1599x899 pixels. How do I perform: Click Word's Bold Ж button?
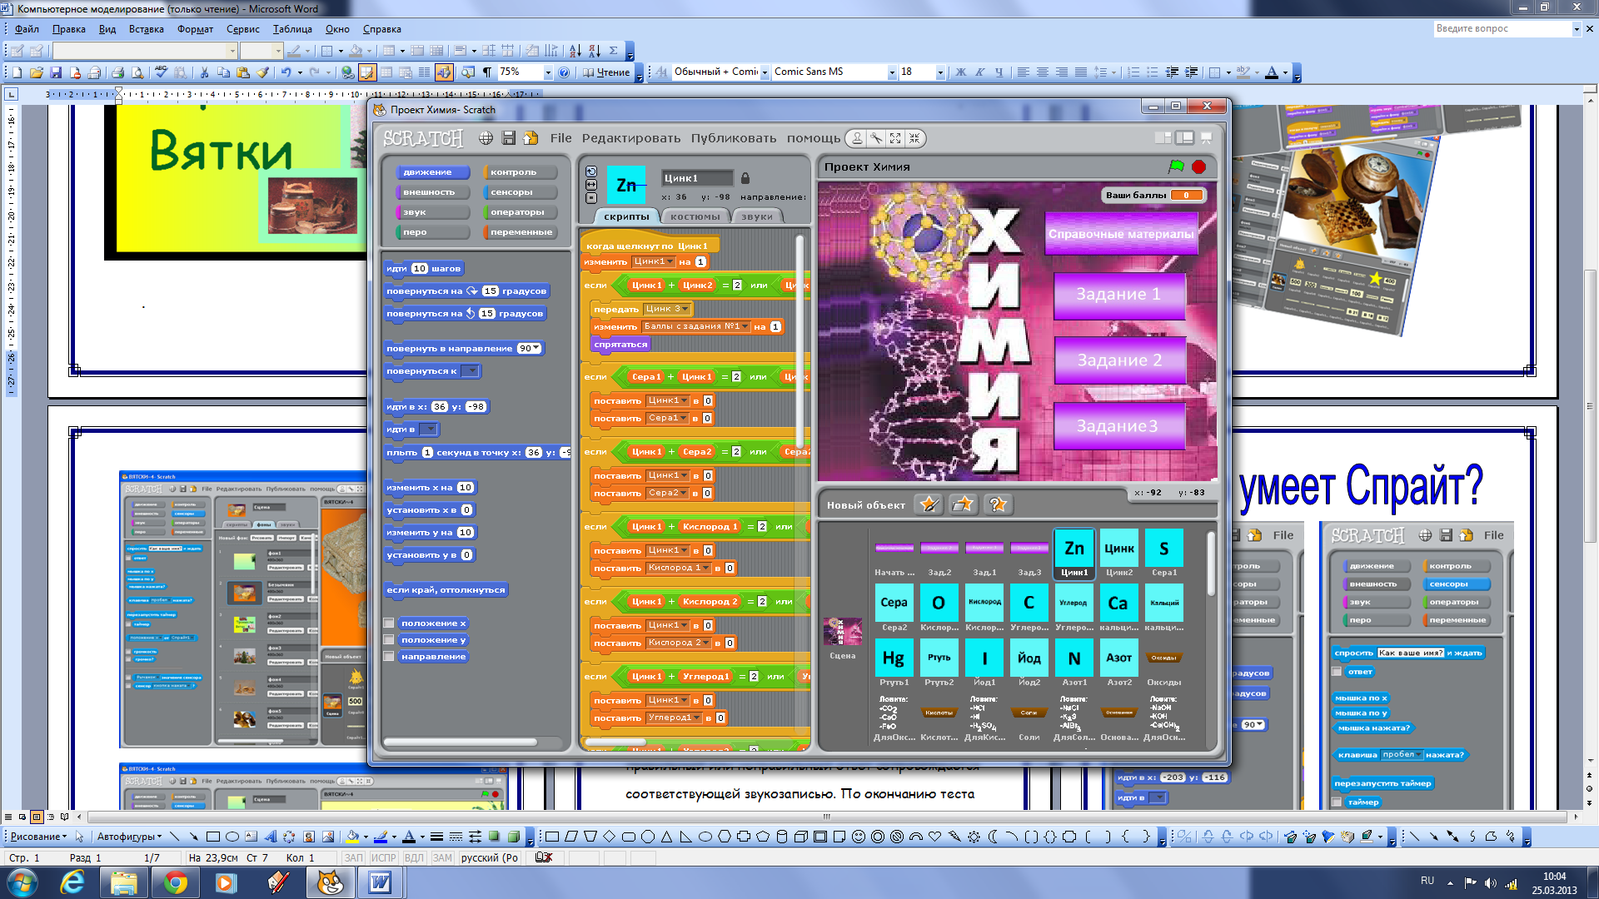tap(960, 72)
